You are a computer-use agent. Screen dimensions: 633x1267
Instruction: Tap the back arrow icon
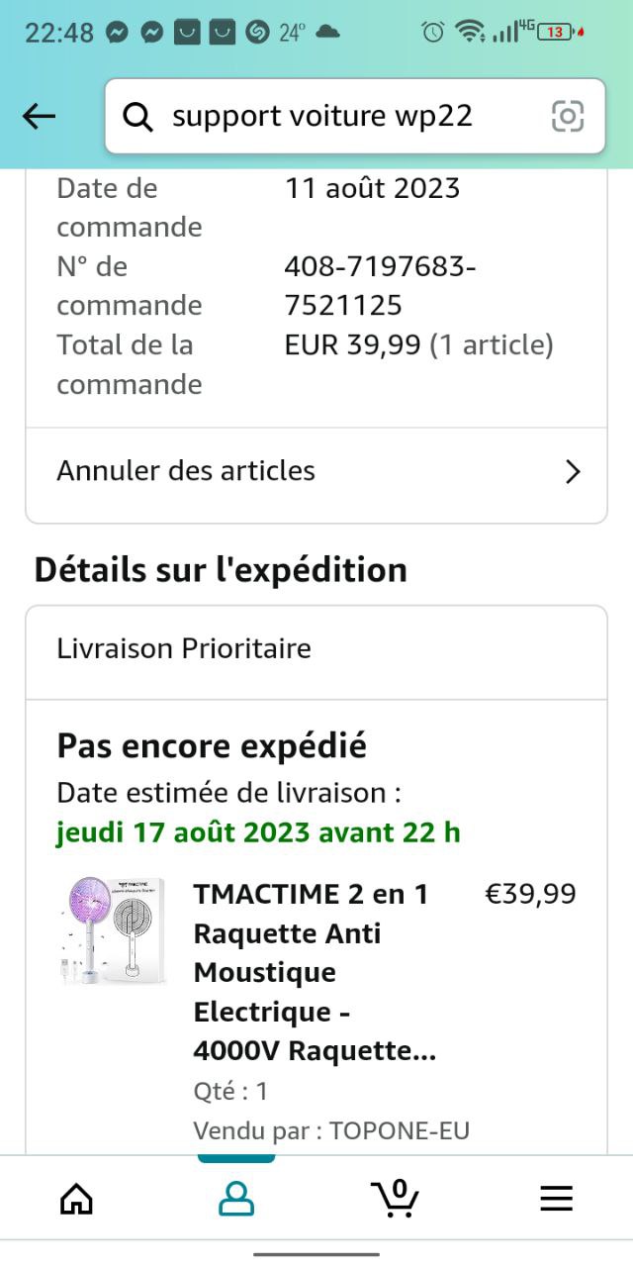coord(40,117)
